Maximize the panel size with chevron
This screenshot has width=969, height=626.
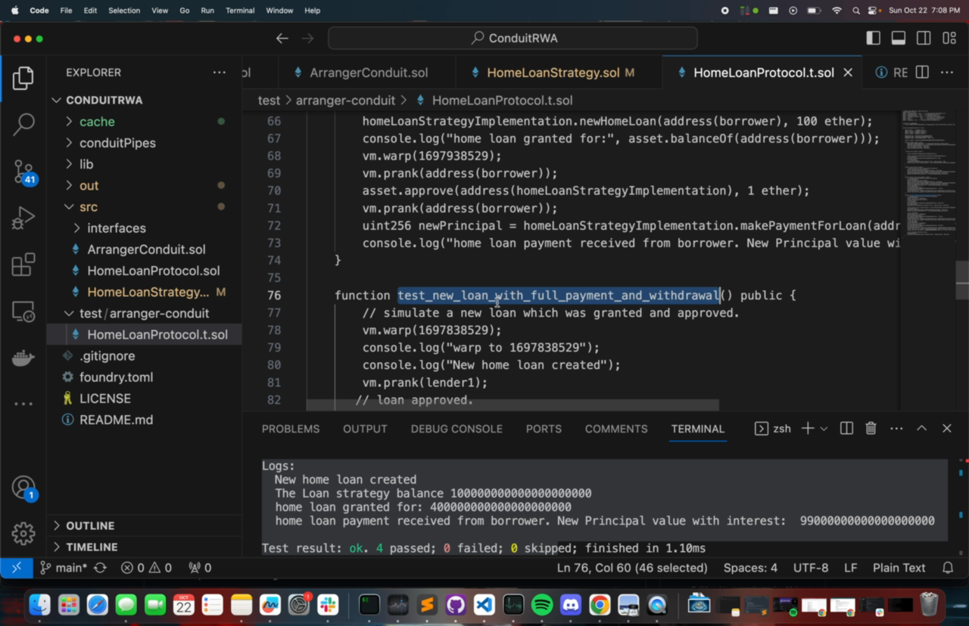[921, 429]
